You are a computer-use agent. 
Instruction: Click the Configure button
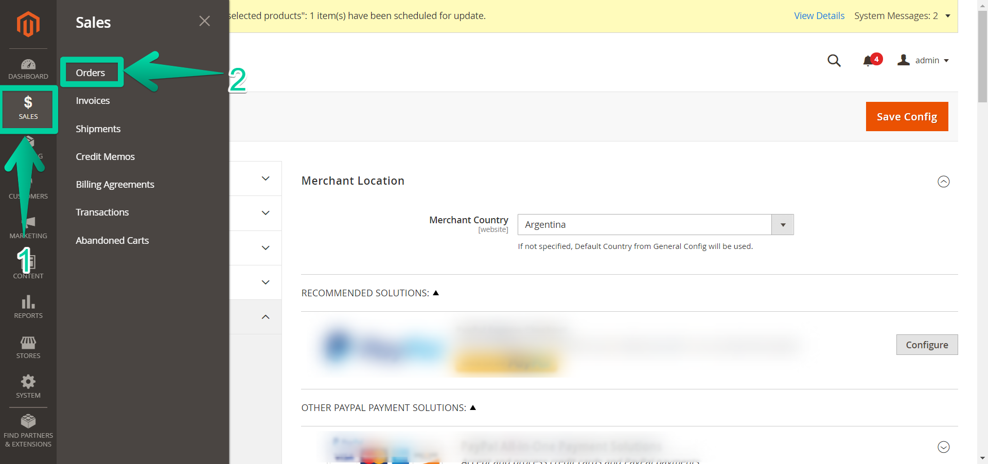point(926,345)
